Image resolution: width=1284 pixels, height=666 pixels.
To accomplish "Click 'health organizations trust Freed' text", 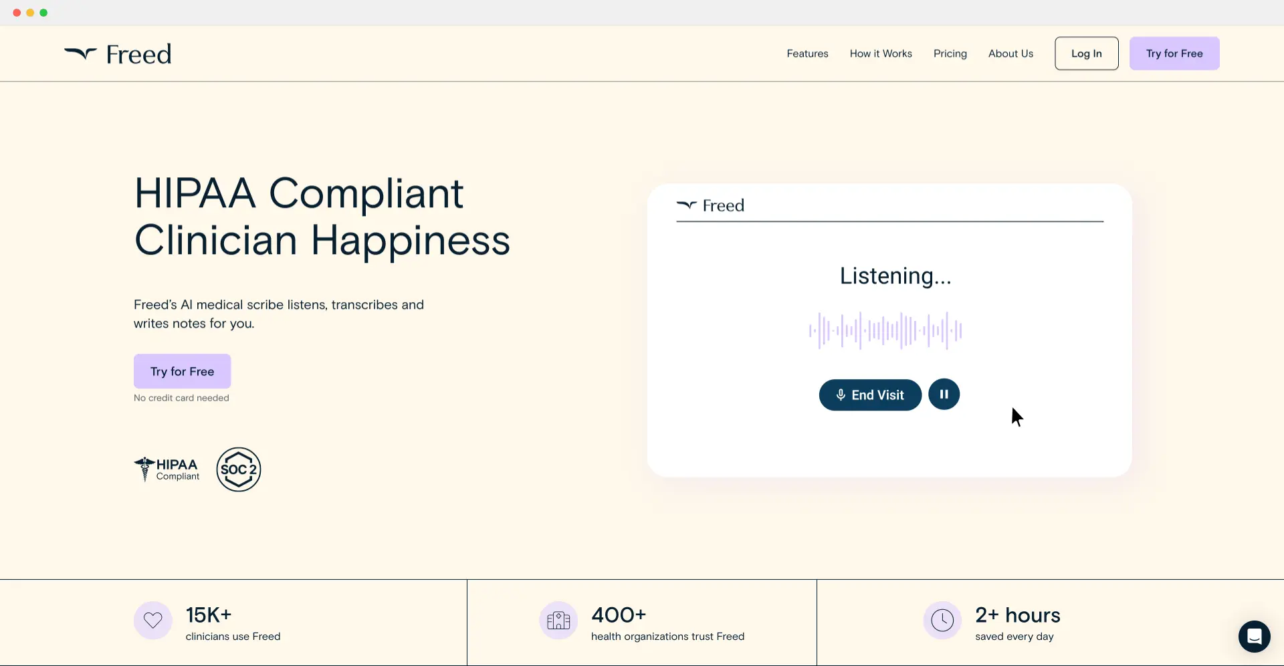I will coord(667,637).
